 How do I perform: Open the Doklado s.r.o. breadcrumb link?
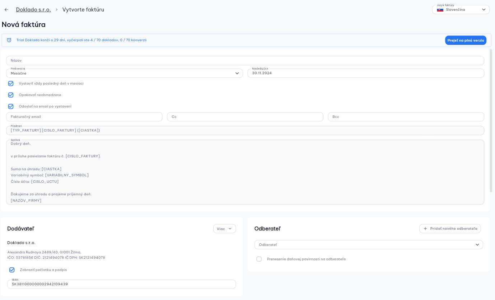[33, 10]
